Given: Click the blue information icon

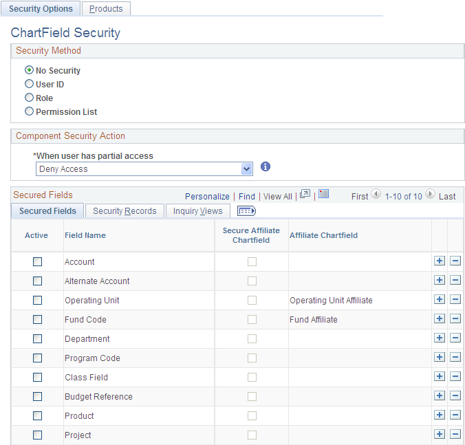Looking at the screenshot, I should (266, 166).
